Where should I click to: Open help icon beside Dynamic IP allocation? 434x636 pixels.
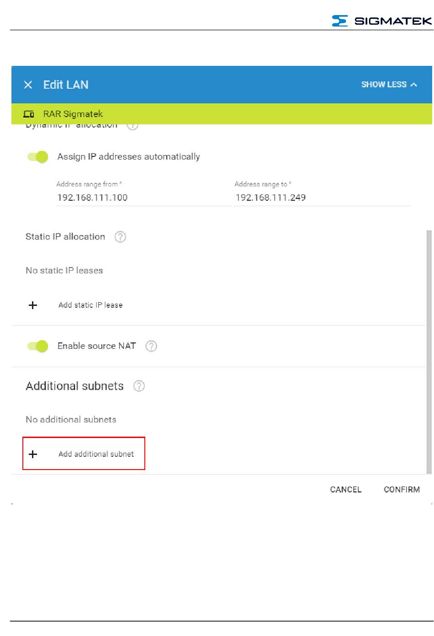coord(132,126)
